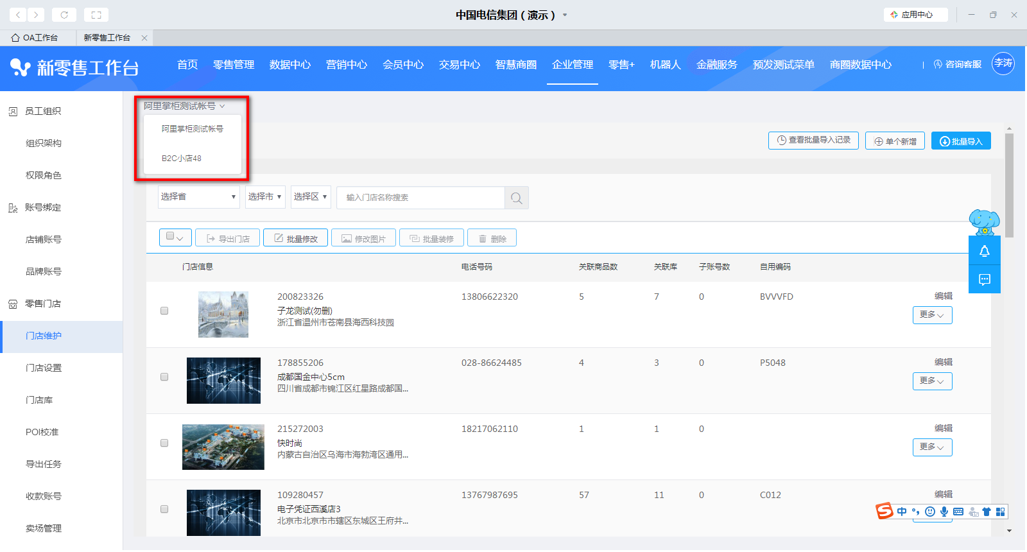
Task: Open the 选择省 province dropdown
Action: click(198, 197)
